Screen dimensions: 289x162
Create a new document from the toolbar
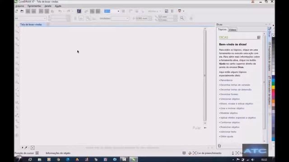point(16,11)
